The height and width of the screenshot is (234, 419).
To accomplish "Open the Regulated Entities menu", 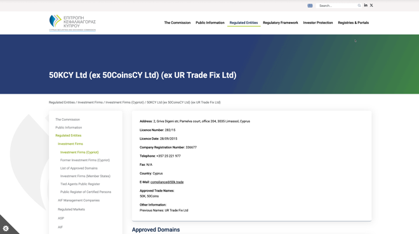I will coord(244,23).
